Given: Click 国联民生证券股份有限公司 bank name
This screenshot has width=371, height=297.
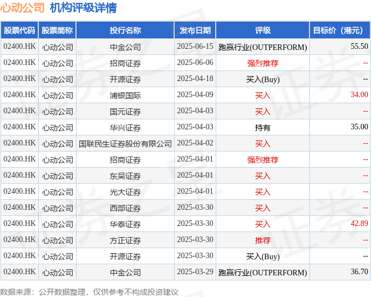Looking at the screenshot, I should coord(125,144).
